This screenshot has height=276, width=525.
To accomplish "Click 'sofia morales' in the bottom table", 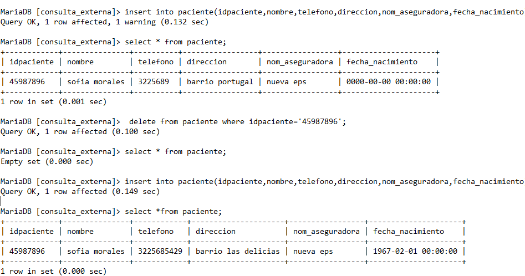I will [96, 251].
